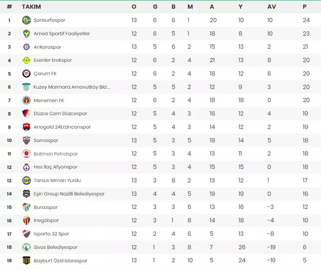
Task: Click the P points column header
Action: [x=305, y=7]
